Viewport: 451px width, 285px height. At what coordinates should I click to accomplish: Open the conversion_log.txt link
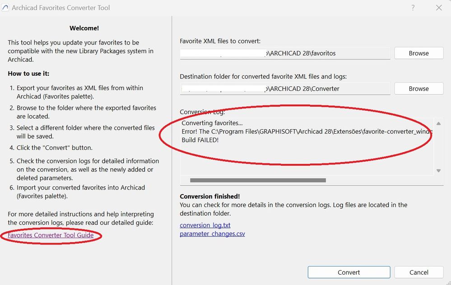click(205, 225)
